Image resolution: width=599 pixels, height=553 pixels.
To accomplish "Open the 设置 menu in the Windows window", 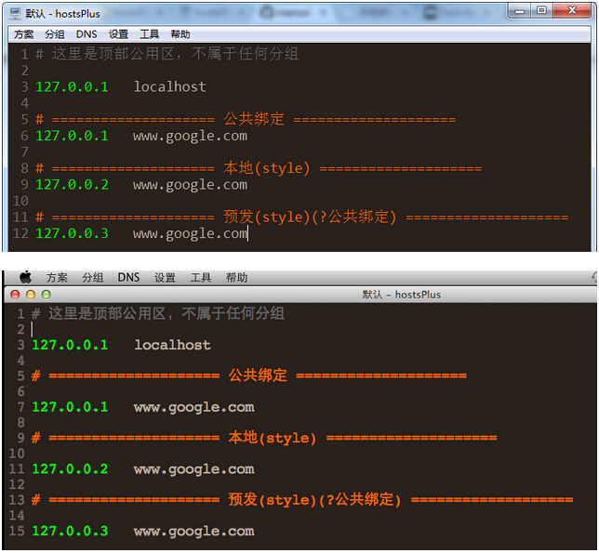I will (118, 33).
